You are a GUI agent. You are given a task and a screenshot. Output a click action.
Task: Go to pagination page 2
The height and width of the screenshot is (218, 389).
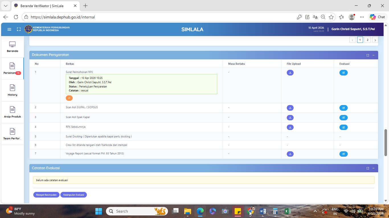(367, 40)
